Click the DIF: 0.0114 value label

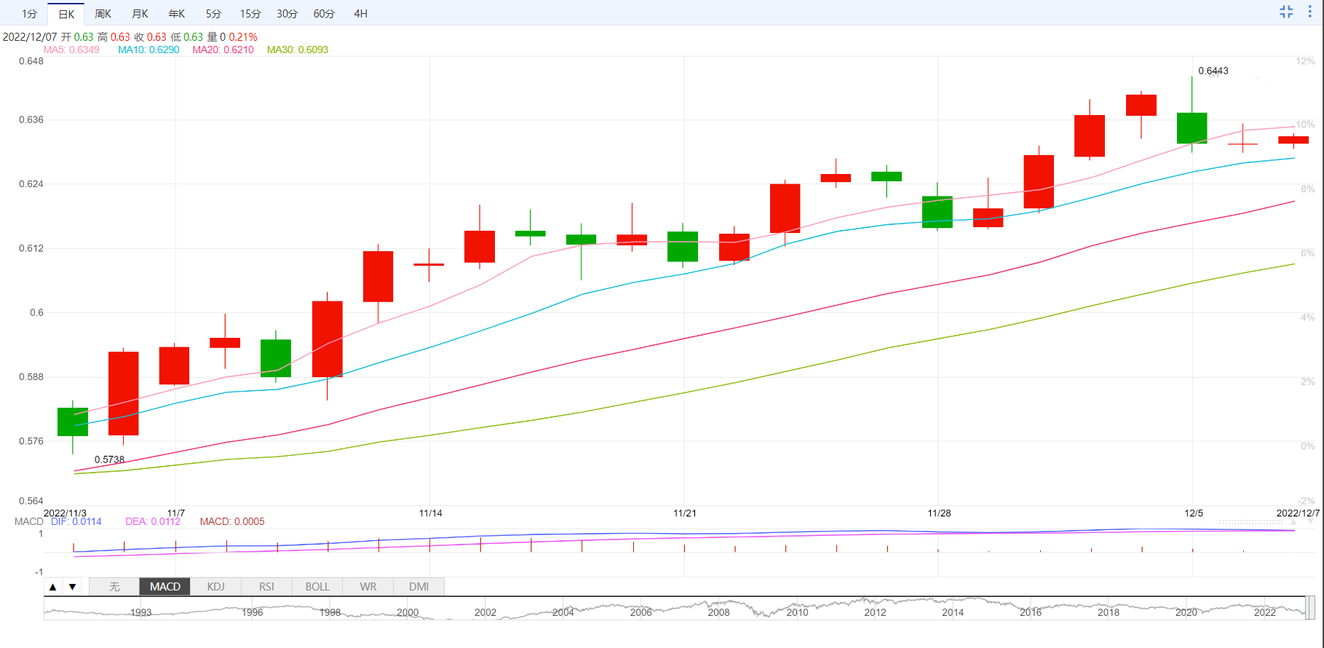(76, 521)
